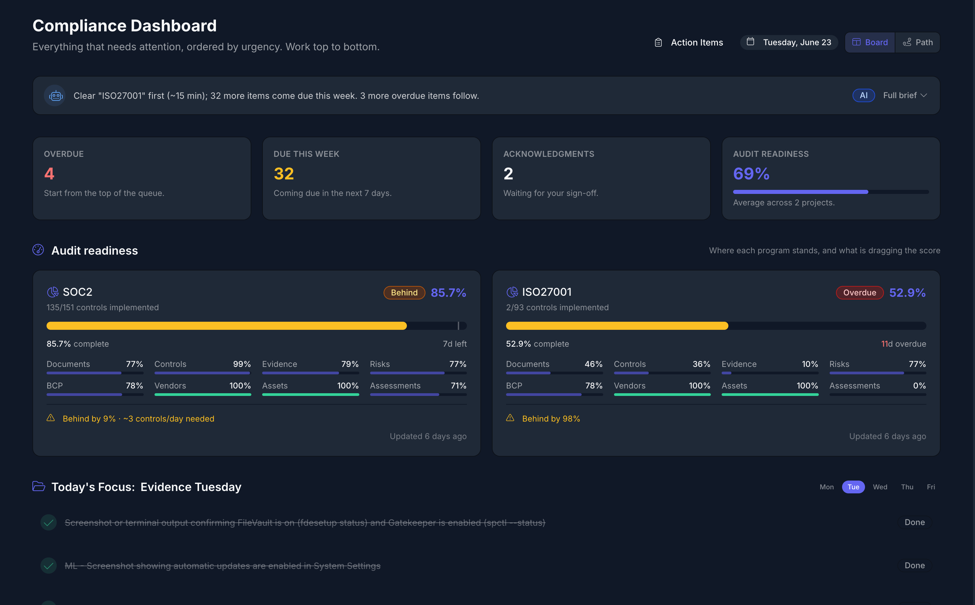Click the ISO27001 Documents 46% metric
The width and height of the screenshot is (975, 605).
pos(554,367)
